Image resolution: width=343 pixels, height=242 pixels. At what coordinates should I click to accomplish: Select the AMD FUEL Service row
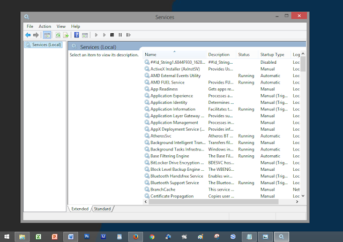pos(222,82)
